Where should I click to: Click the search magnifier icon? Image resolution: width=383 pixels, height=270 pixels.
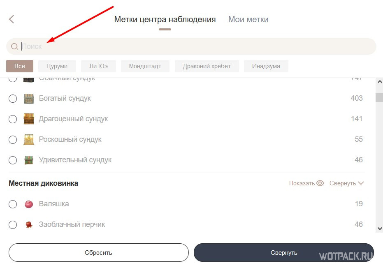click(x=14, y=46)
